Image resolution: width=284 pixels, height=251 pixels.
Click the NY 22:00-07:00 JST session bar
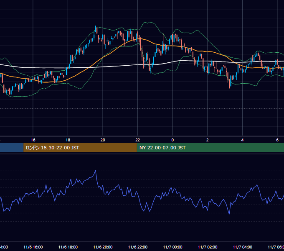point(210,148)
